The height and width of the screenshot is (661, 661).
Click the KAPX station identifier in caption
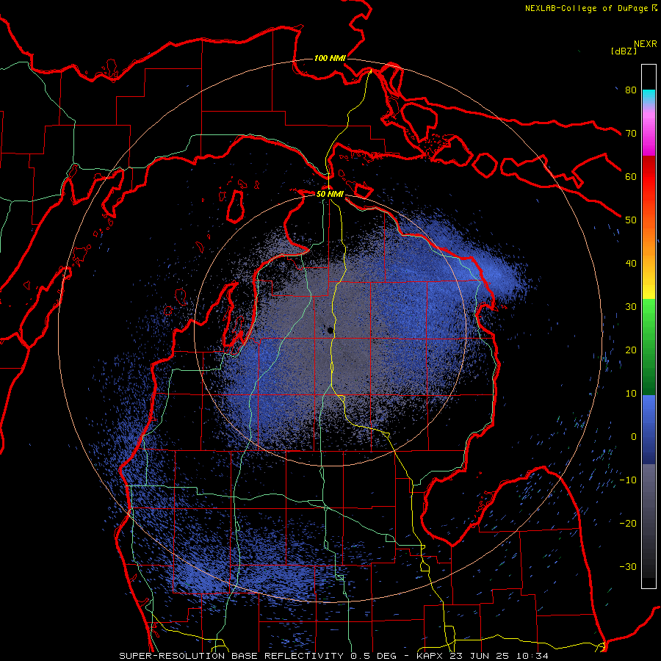click(x=430, y=656)
